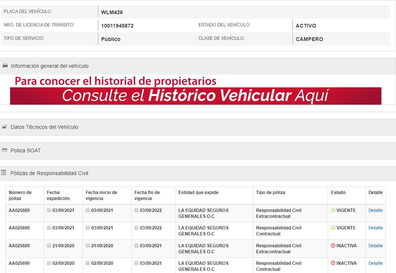Click calendar icon beside fin vigencia 03/09/2022 first row
Screen dimensions: 396x273
tap(136, 210)
